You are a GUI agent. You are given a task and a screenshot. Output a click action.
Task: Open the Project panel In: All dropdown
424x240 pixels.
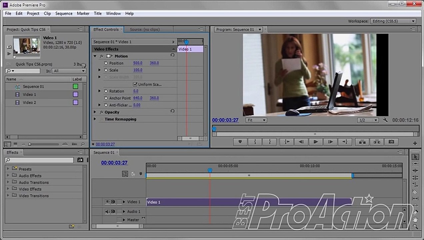(x=69, y=71)
